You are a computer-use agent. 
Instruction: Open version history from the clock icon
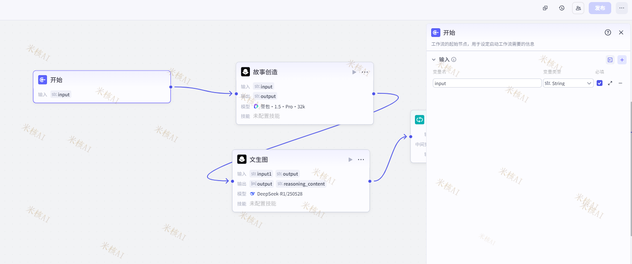561,8
